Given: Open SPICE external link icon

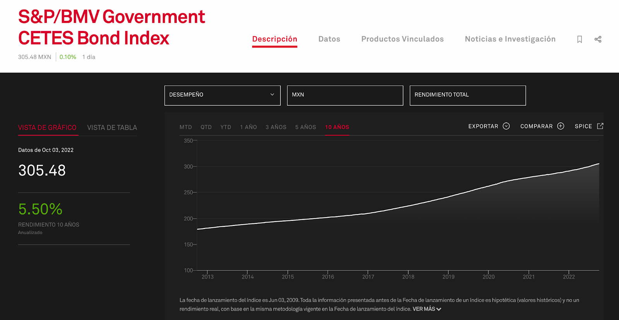Looking at the screenshot, I should pos(600,126).
